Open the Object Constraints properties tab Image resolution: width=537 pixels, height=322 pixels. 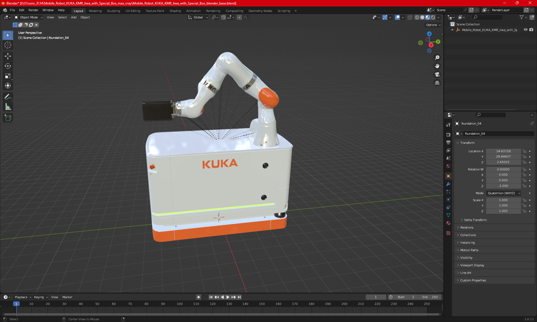[448, 207]
